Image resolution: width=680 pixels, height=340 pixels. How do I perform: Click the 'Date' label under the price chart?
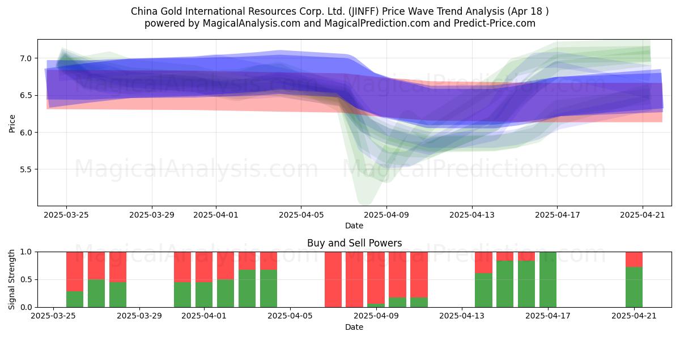354,226
